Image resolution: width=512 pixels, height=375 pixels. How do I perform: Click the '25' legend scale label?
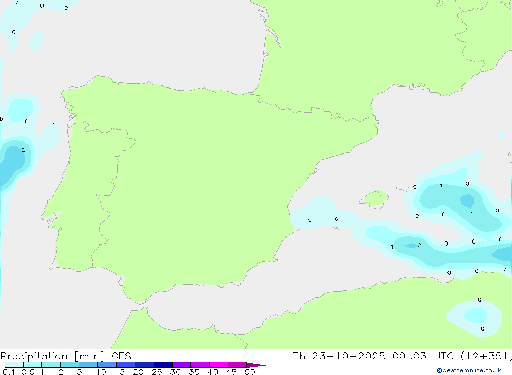(x=157, y=372)
